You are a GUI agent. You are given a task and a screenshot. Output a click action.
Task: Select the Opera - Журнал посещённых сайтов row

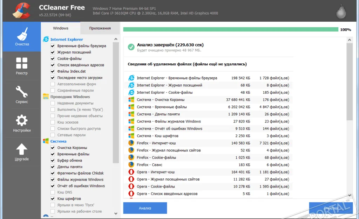(x=208, y=179)
